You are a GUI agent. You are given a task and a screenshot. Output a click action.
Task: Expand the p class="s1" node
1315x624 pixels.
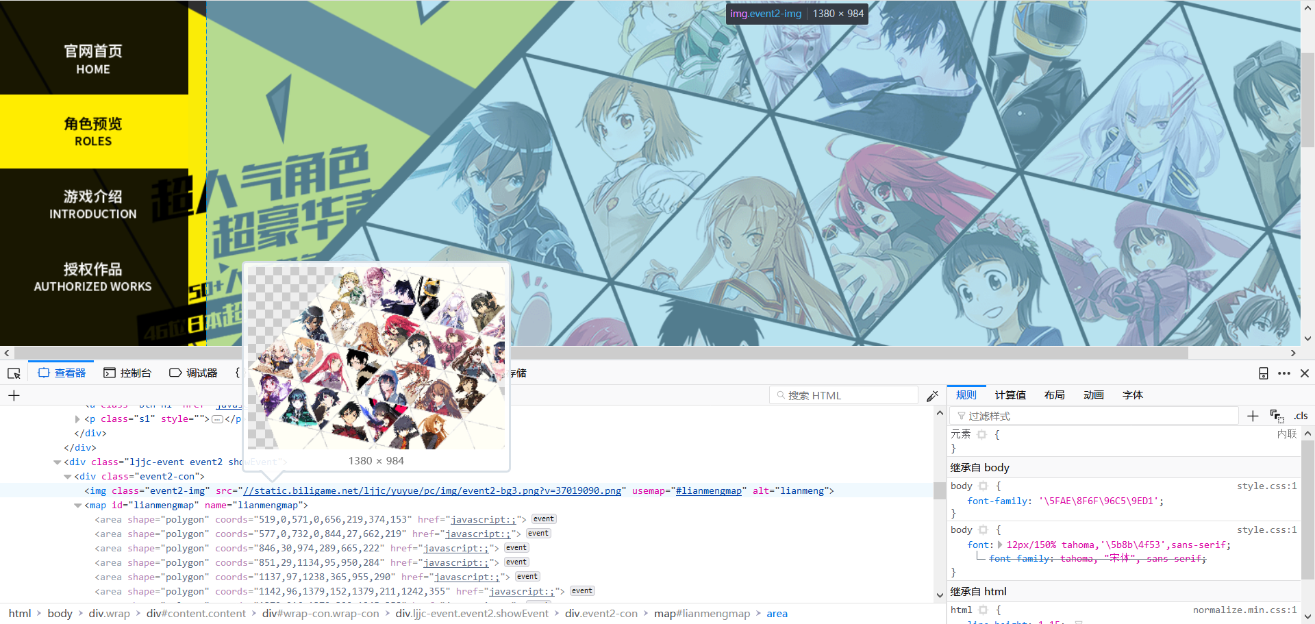[x=77, y=419]
